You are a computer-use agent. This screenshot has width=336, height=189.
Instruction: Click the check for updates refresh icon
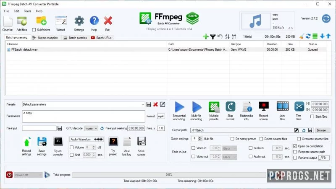[326, 18]
